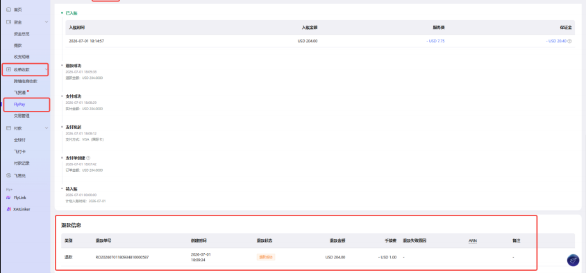
Task: Click the 入账时间 column header
Action: (77, 28)
